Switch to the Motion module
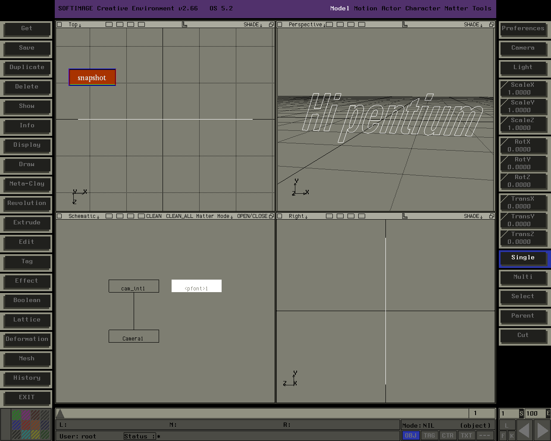The height and width of the screenshot is (441, 551). (365, 8)
